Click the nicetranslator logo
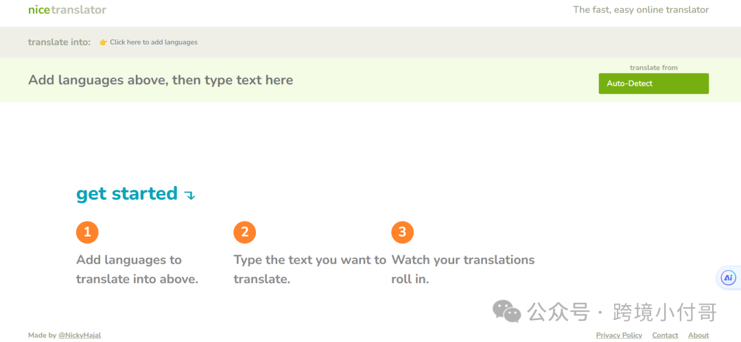This screenshot has width=741, height=342. [x=67, y=10]
